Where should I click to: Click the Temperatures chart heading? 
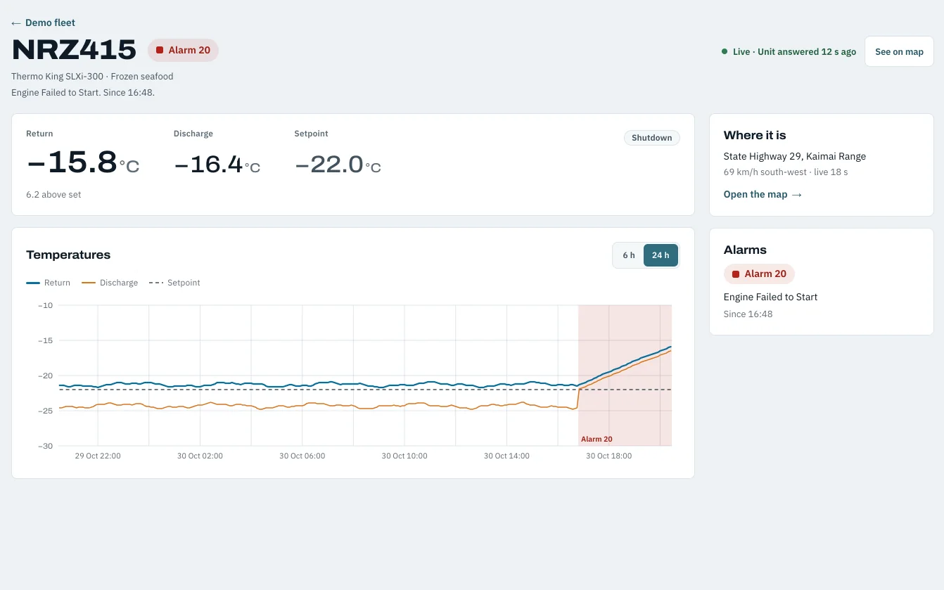click(68, 255)
